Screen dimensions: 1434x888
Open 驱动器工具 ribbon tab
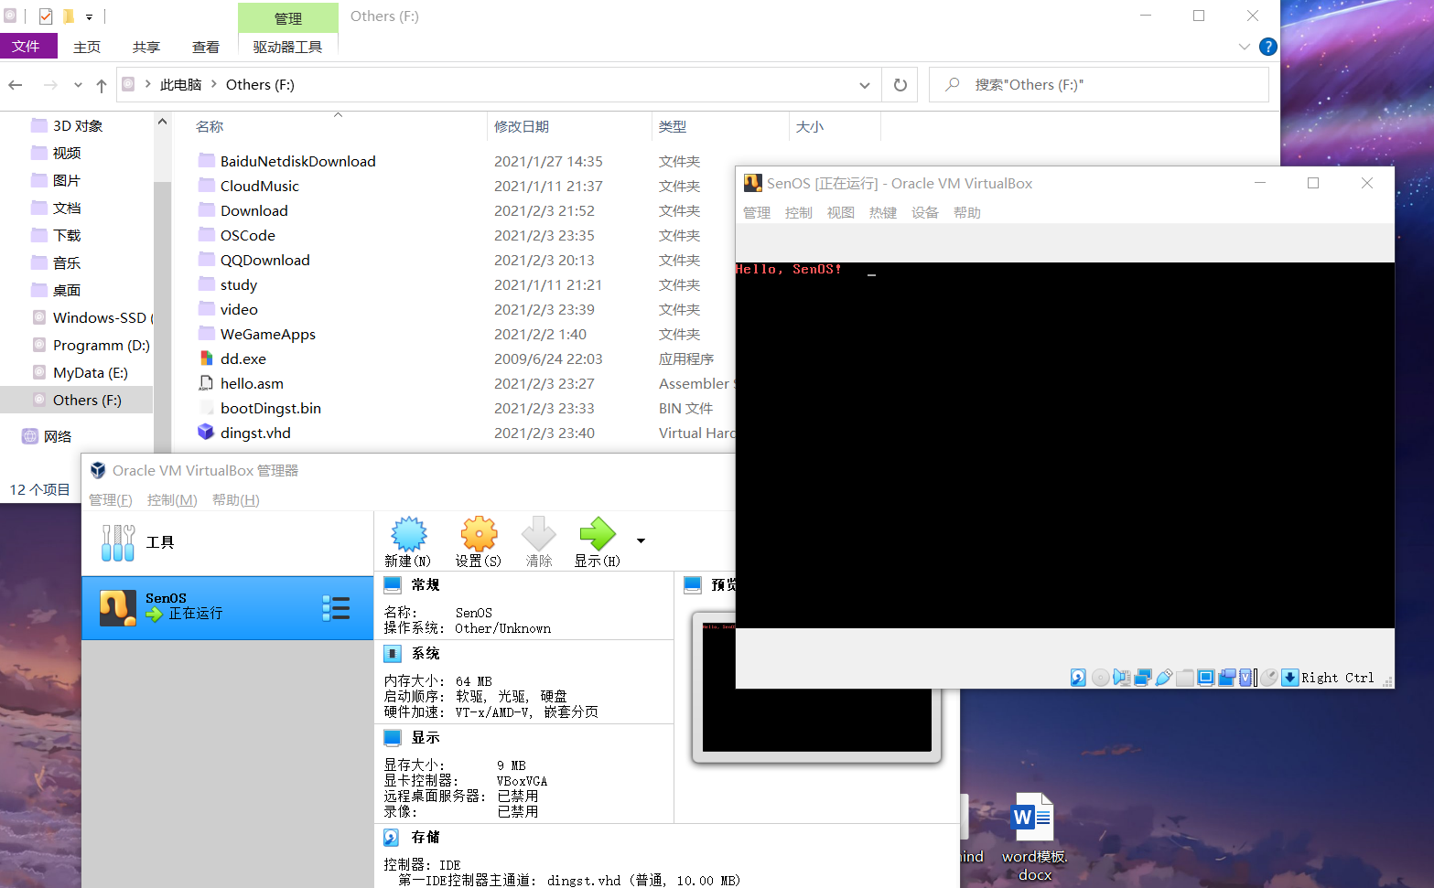pos(287,47)
